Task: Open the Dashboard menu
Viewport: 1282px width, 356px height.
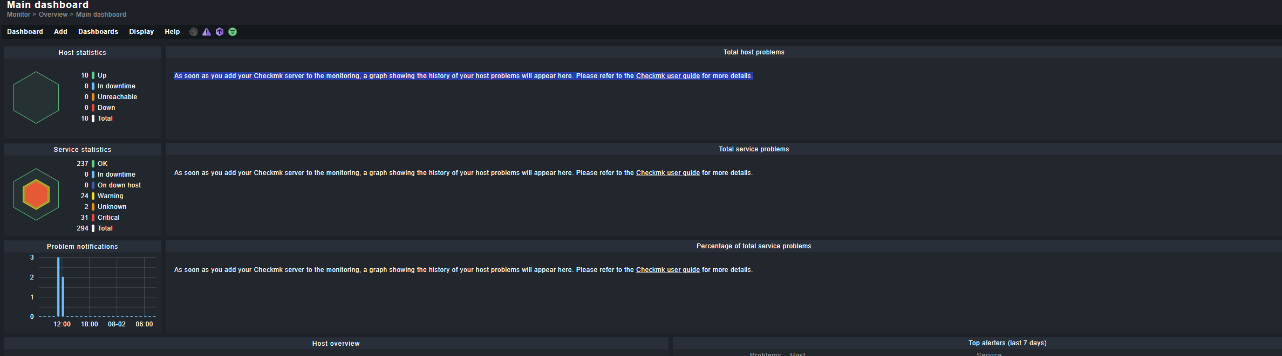Action: tap(25, 32)
